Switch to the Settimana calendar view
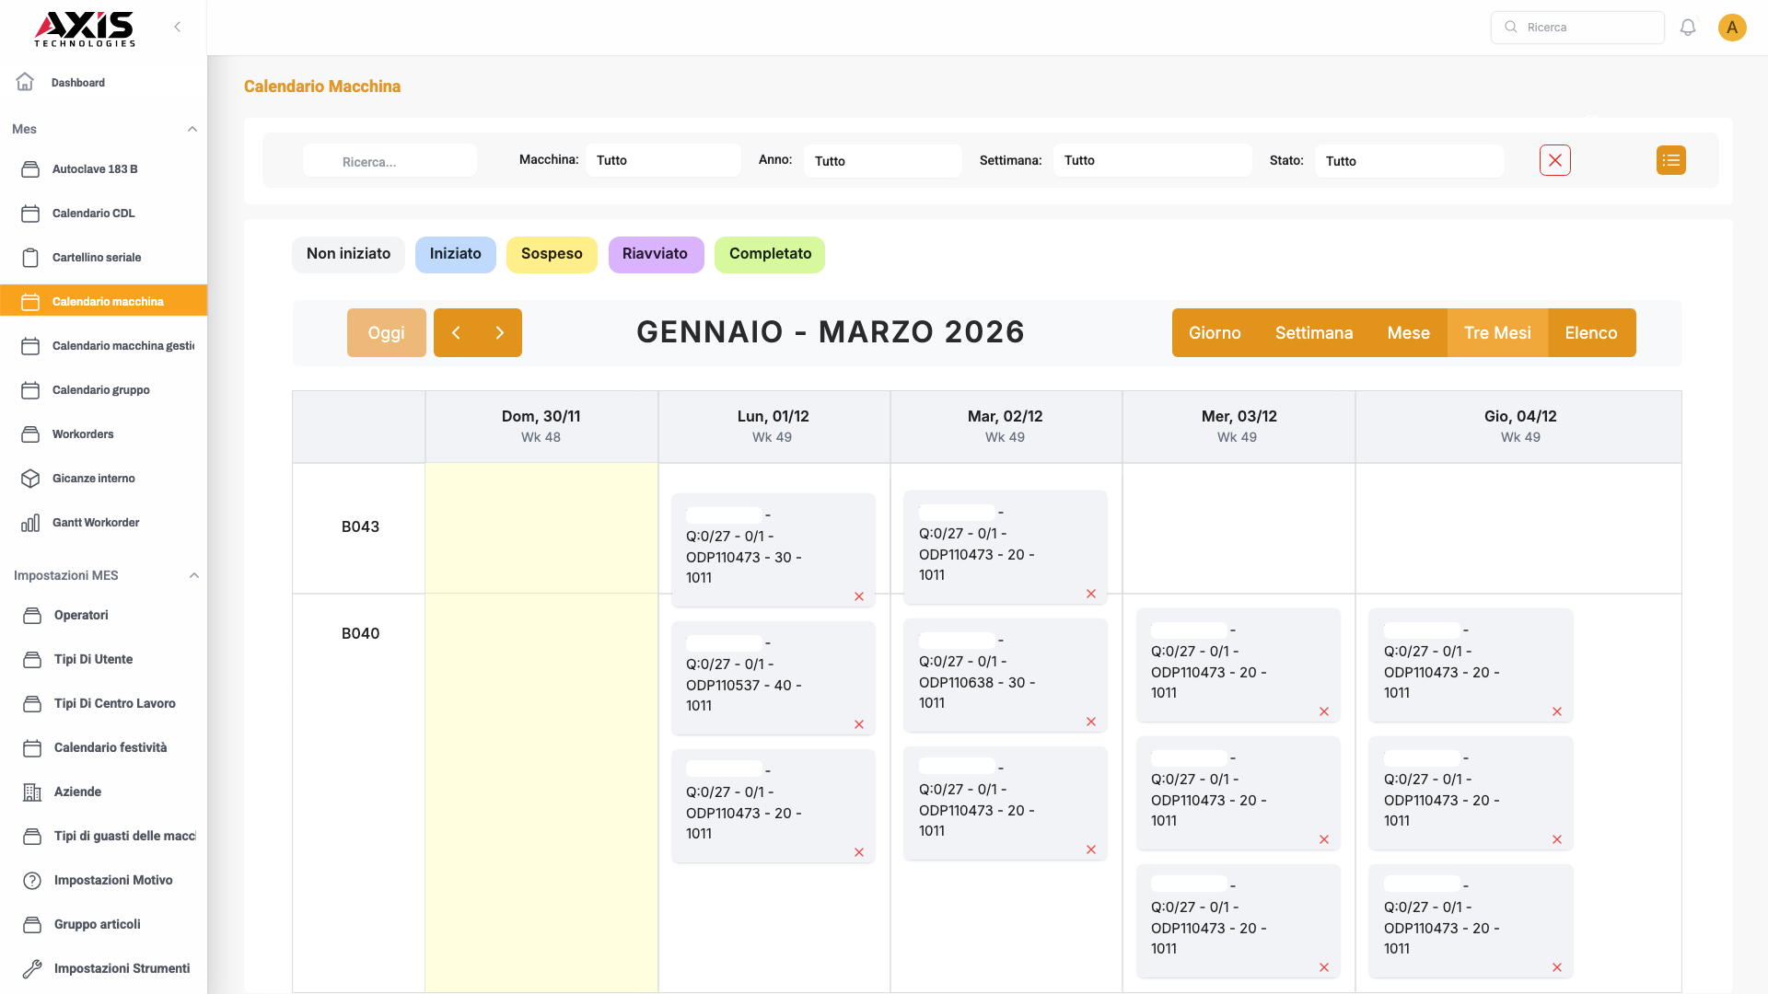The image size is (1768, 994). click(1313, 333)
